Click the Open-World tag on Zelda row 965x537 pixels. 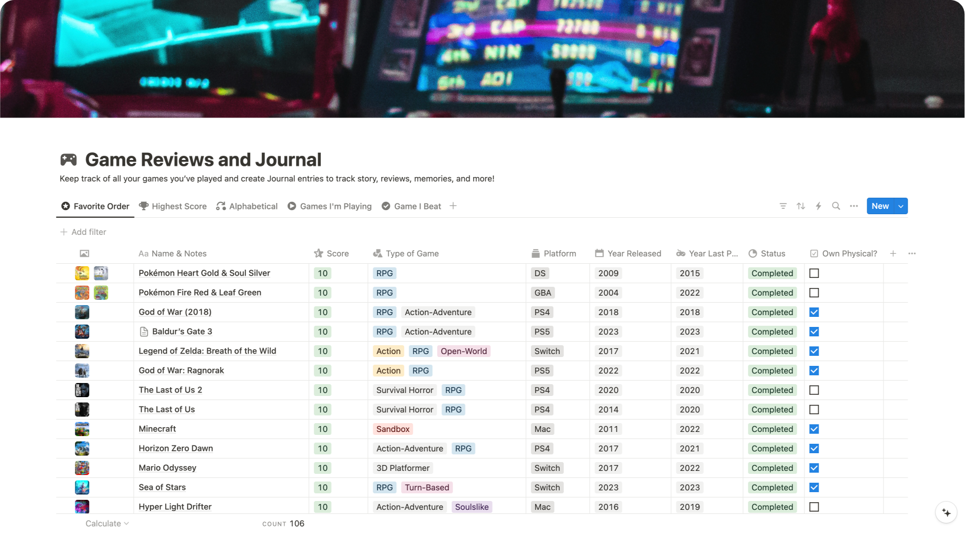pos(464,351)
